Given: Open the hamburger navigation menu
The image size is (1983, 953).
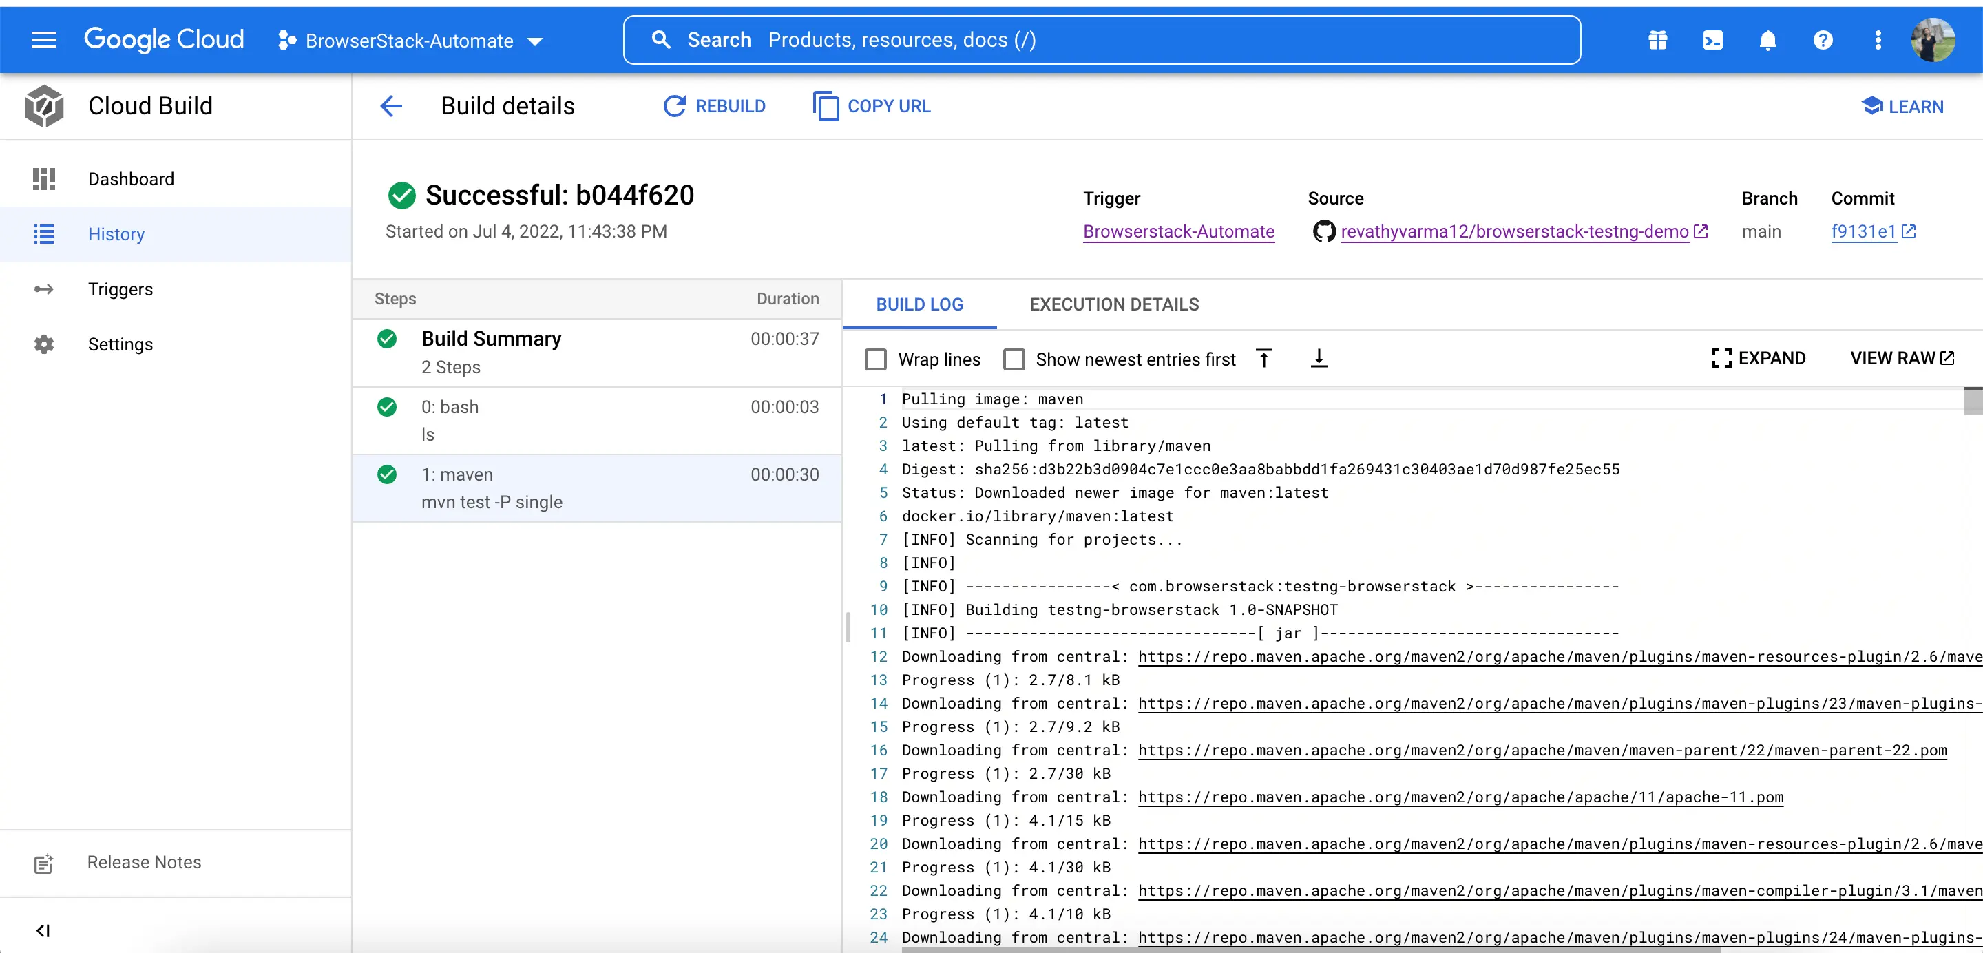Looking at the screenshot, I should coord(43,40).
